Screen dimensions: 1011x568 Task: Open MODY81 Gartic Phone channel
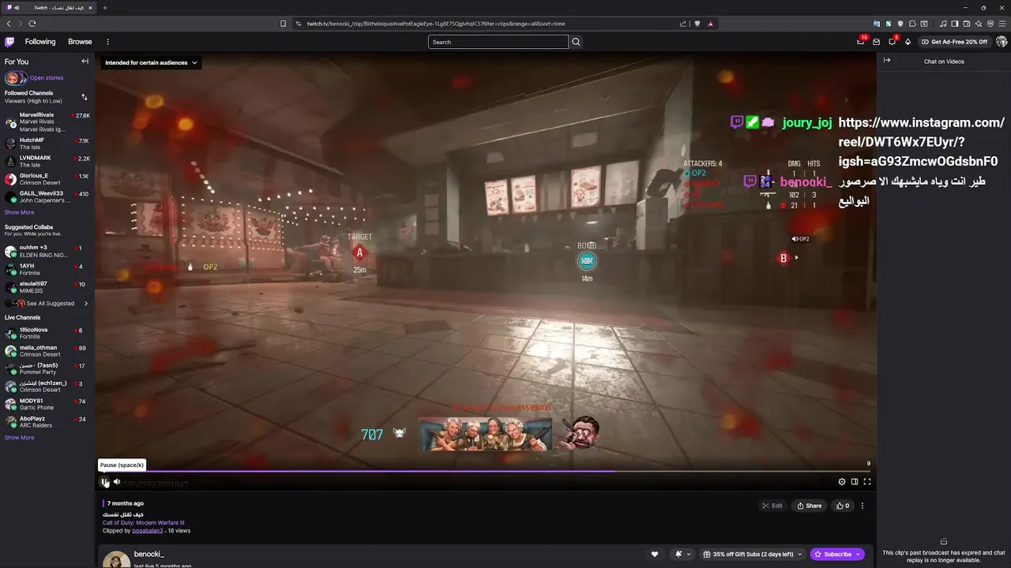point(47,405)
